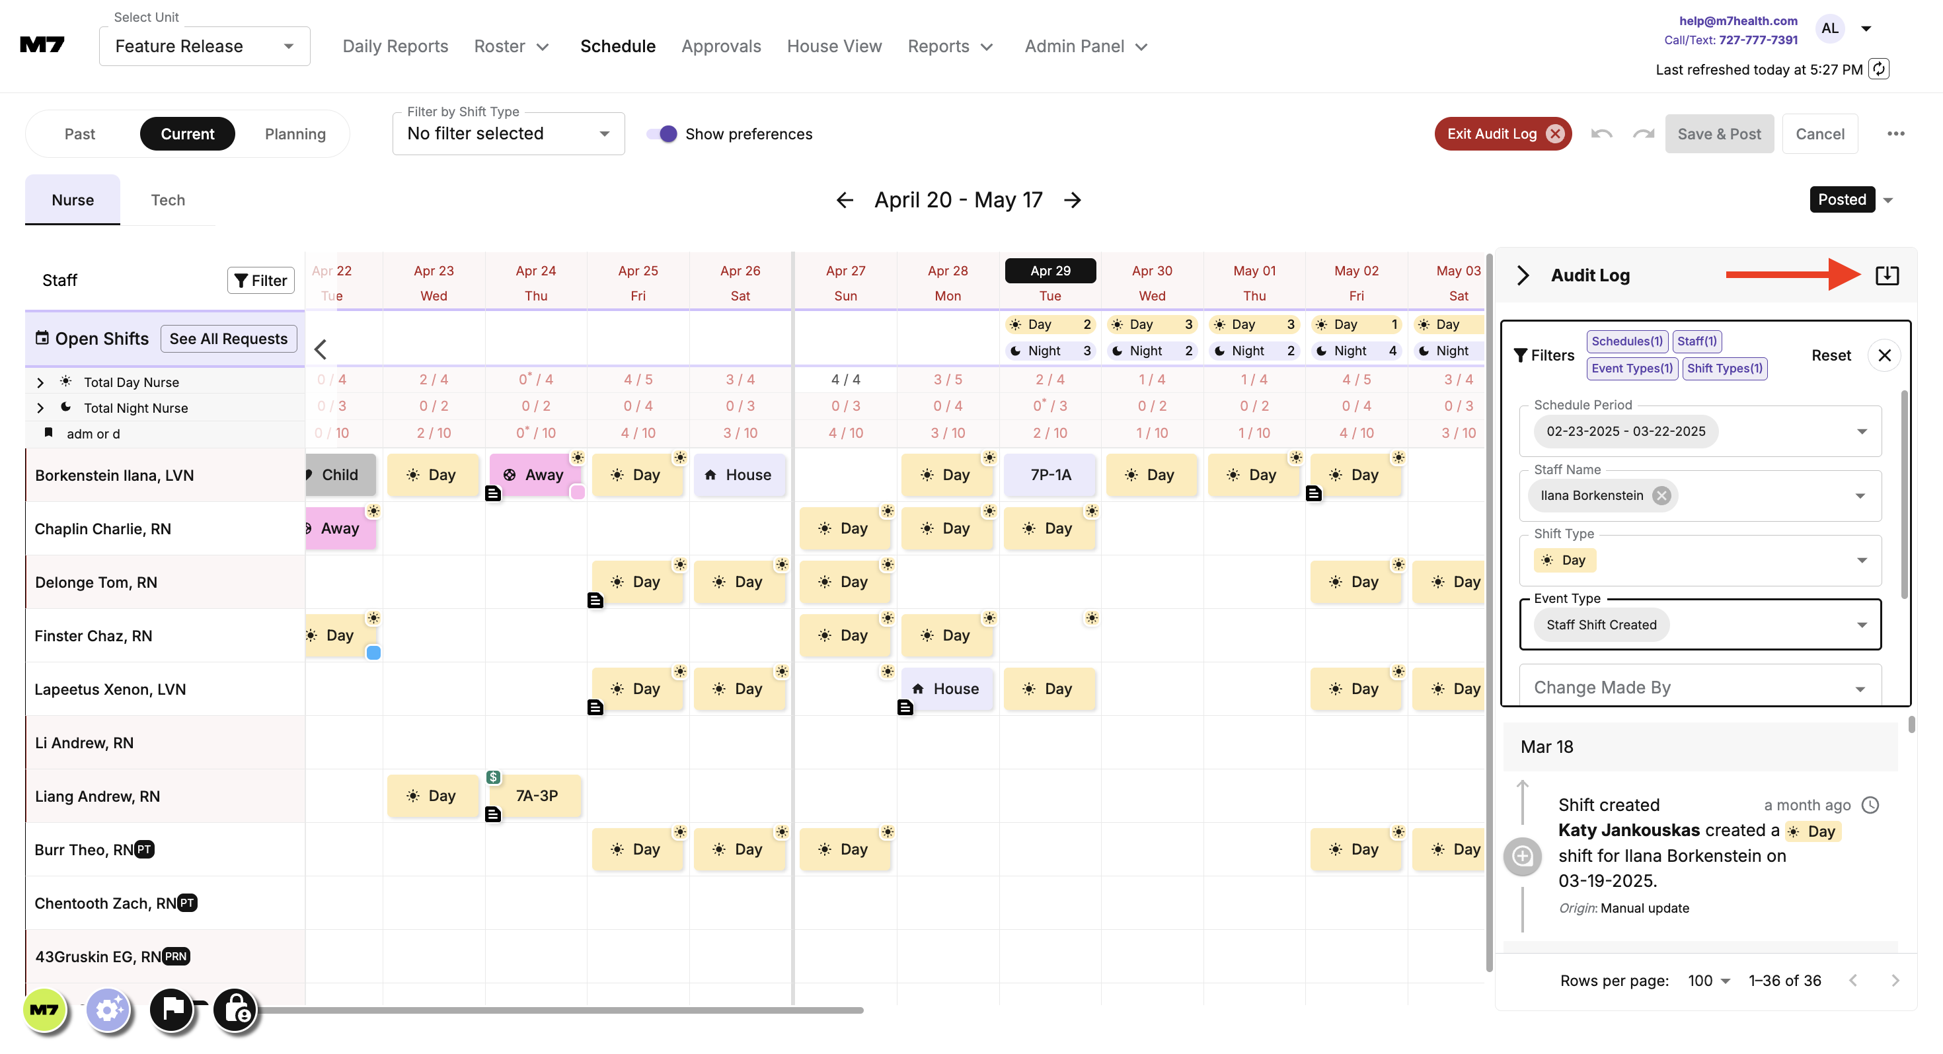The width and height of the screenshot is (1943, 1054).
Task: Open Filter by Shift Type dropdown
Action: click(x=508, y=133)
